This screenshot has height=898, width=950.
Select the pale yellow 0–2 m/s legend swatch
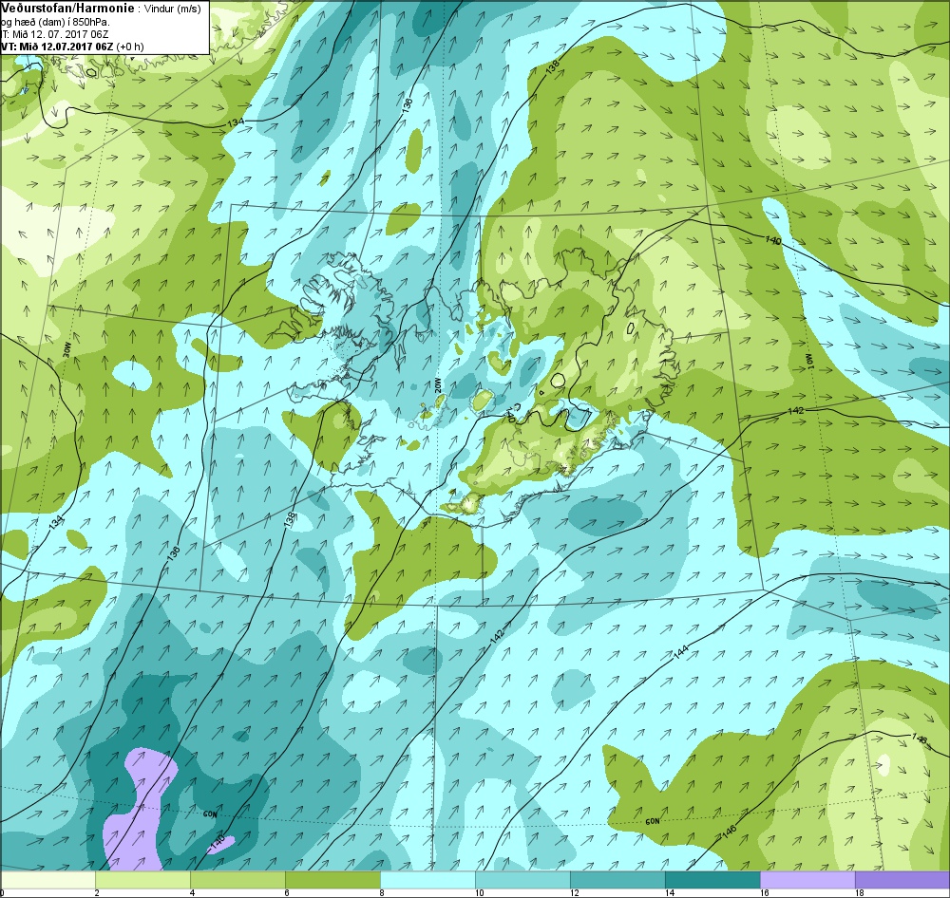(x=47, y=879)
